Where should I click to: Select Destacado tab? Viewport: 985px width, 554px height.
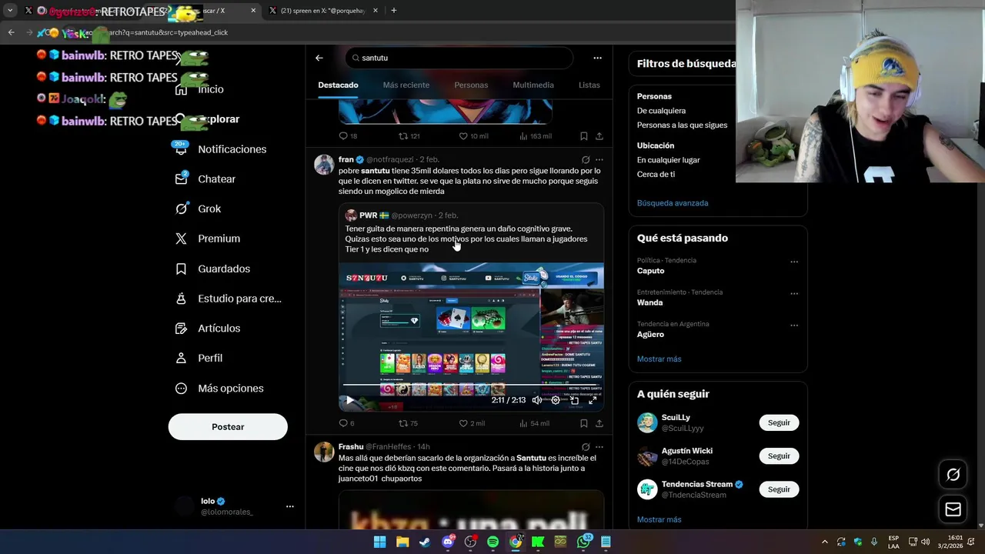tap(338, 85)
